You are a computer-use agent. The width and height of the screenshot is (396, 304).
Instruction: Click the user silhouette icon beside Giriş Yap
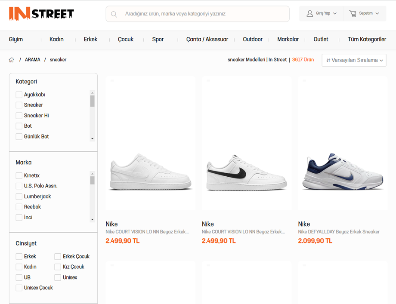pyautogui.click(x=309, y=13)
